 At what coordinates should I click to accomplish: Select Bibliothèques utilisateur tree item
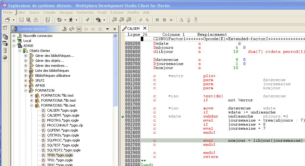click(x=53, y=76)
